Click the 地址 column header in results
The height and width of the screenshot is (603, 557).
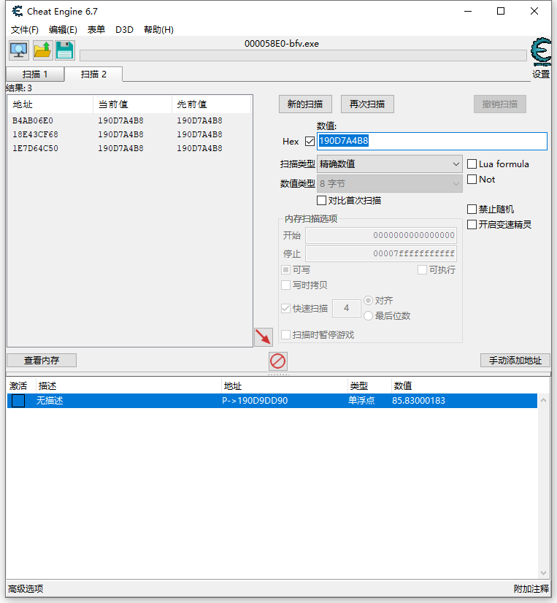point(50,104)
